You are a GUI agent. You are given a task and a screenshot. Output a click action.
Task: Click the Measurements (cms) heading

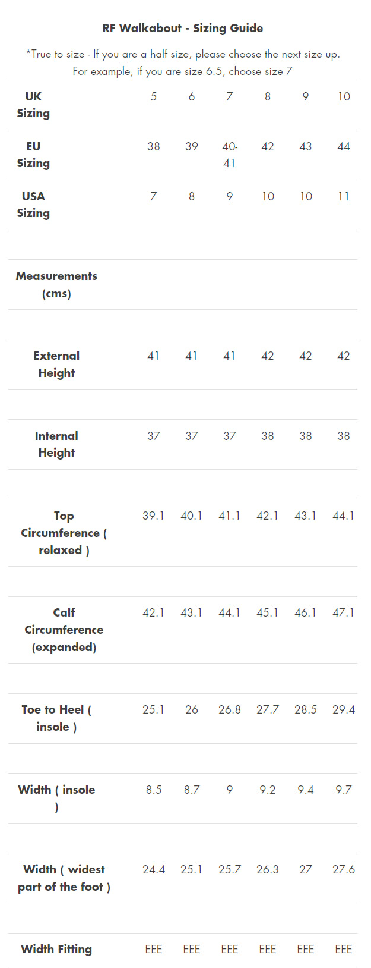[x=56, y=284]
